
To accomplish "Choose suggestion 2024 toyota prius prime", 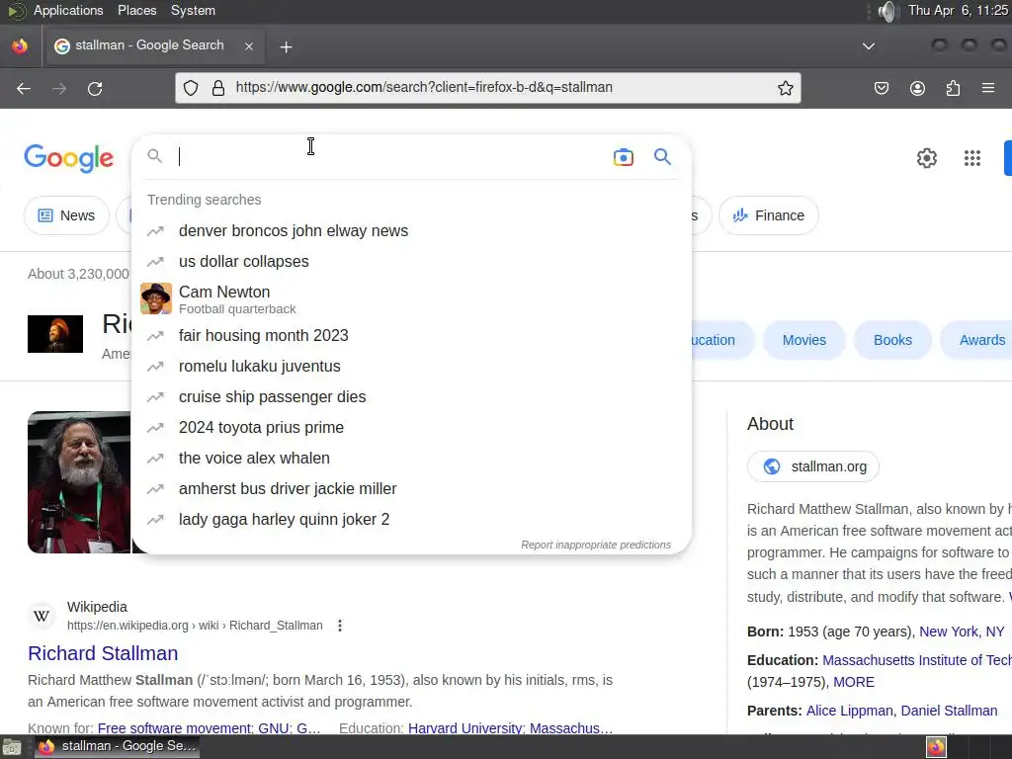I will tap(411, 427).
